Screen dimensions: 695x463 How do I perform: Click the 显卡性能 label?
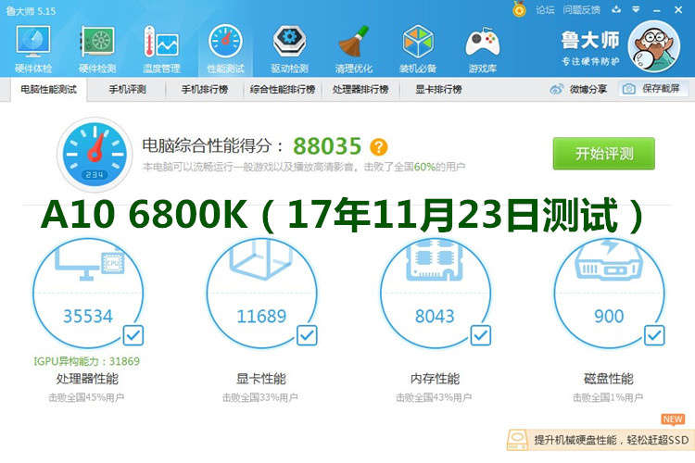[261, 379]
